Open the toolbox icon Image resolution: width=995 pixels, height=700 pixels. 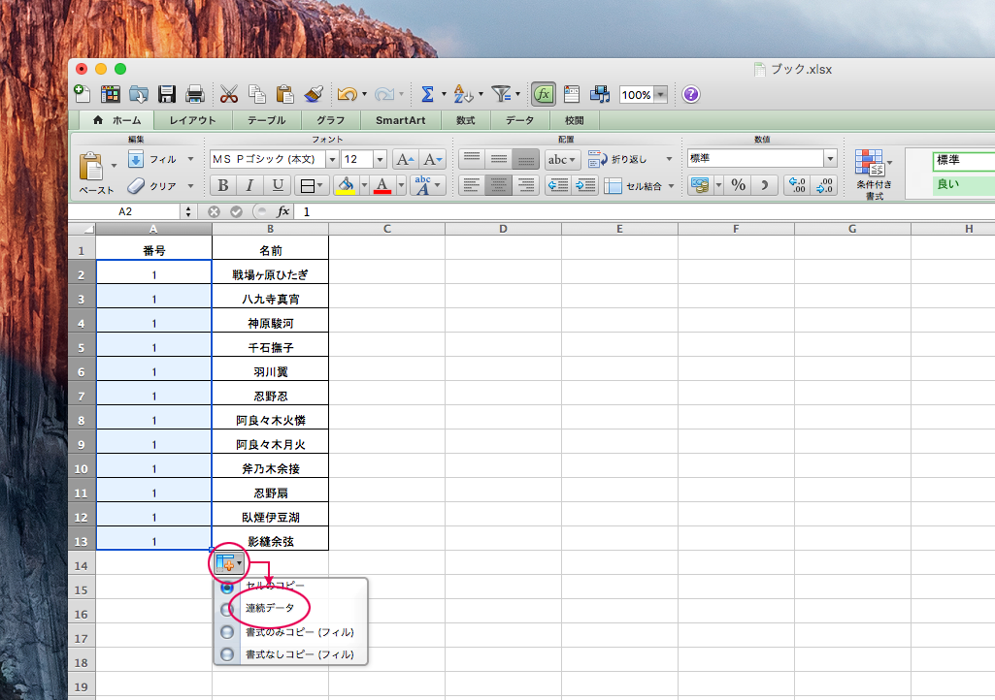point(572,94)
